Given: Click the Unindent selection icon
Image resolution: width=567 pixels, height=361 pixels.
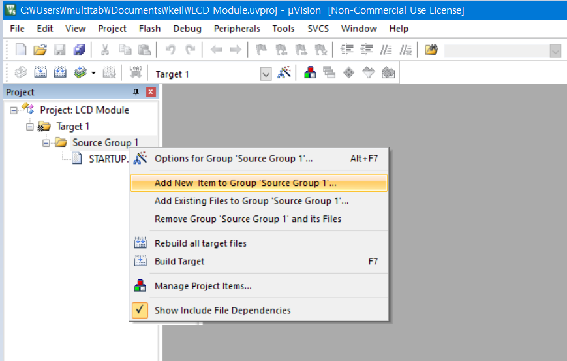Looking at the screenshot, I should point(367,50).
